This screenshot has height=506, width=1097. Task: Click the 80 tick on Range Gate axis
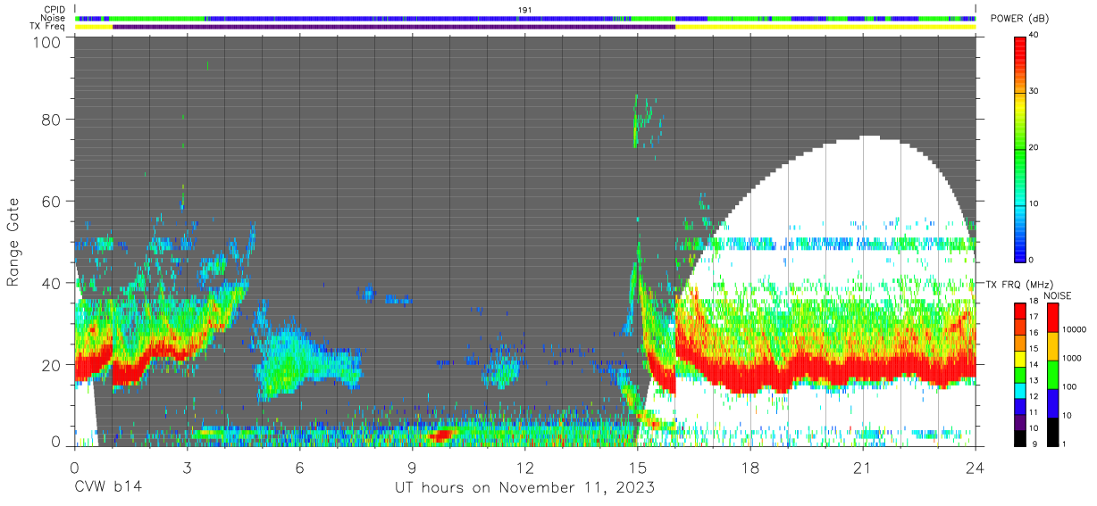click(51, 120)
